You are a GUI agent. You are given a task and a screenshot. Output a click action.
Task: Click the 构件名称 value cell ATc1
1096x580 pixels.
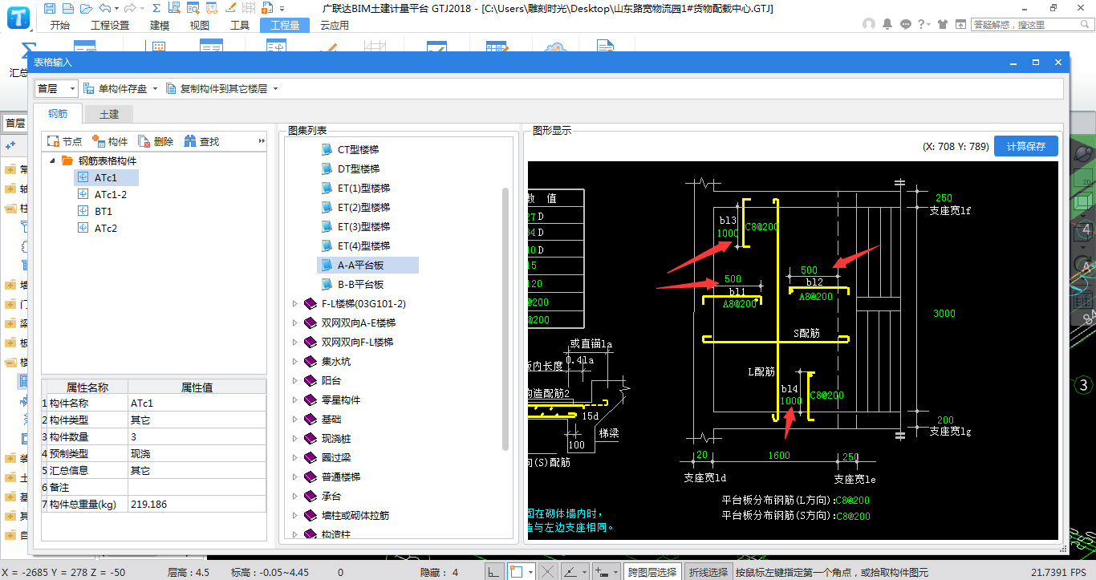(197, 404)
